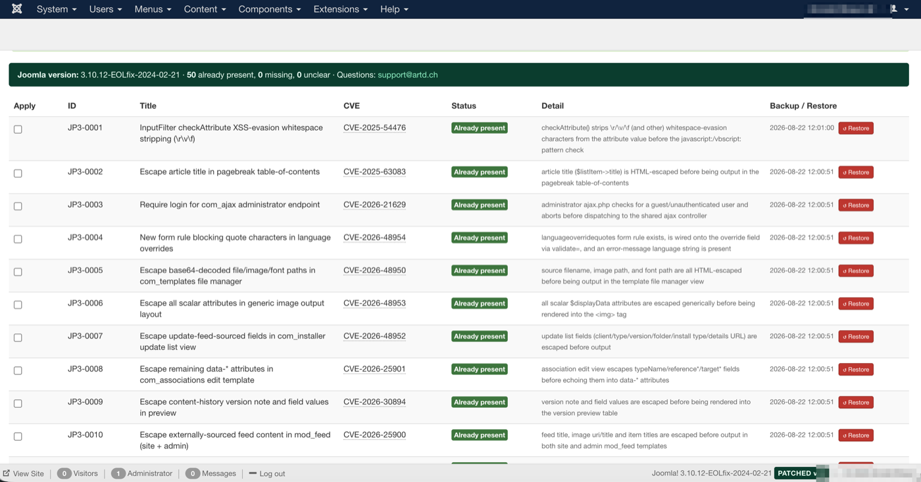921x482 pixels.
Task: Click Restore for the mod_feed patch JP3-0010
Action: coord(856,435)
